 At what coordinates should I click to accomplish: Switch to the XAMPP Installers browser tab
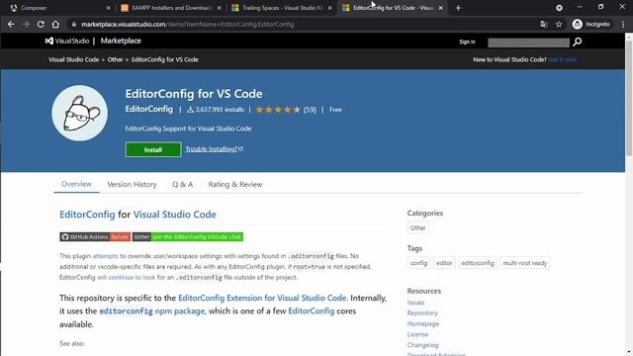point(171,8)
